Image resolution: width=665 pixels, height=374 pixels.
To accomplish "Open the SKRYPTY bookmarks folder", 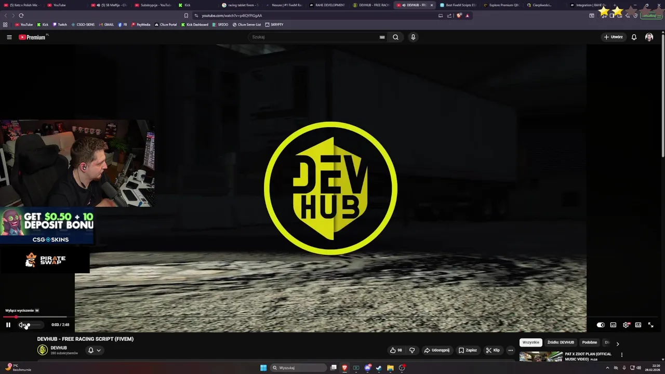I will [x=274, y=24].
